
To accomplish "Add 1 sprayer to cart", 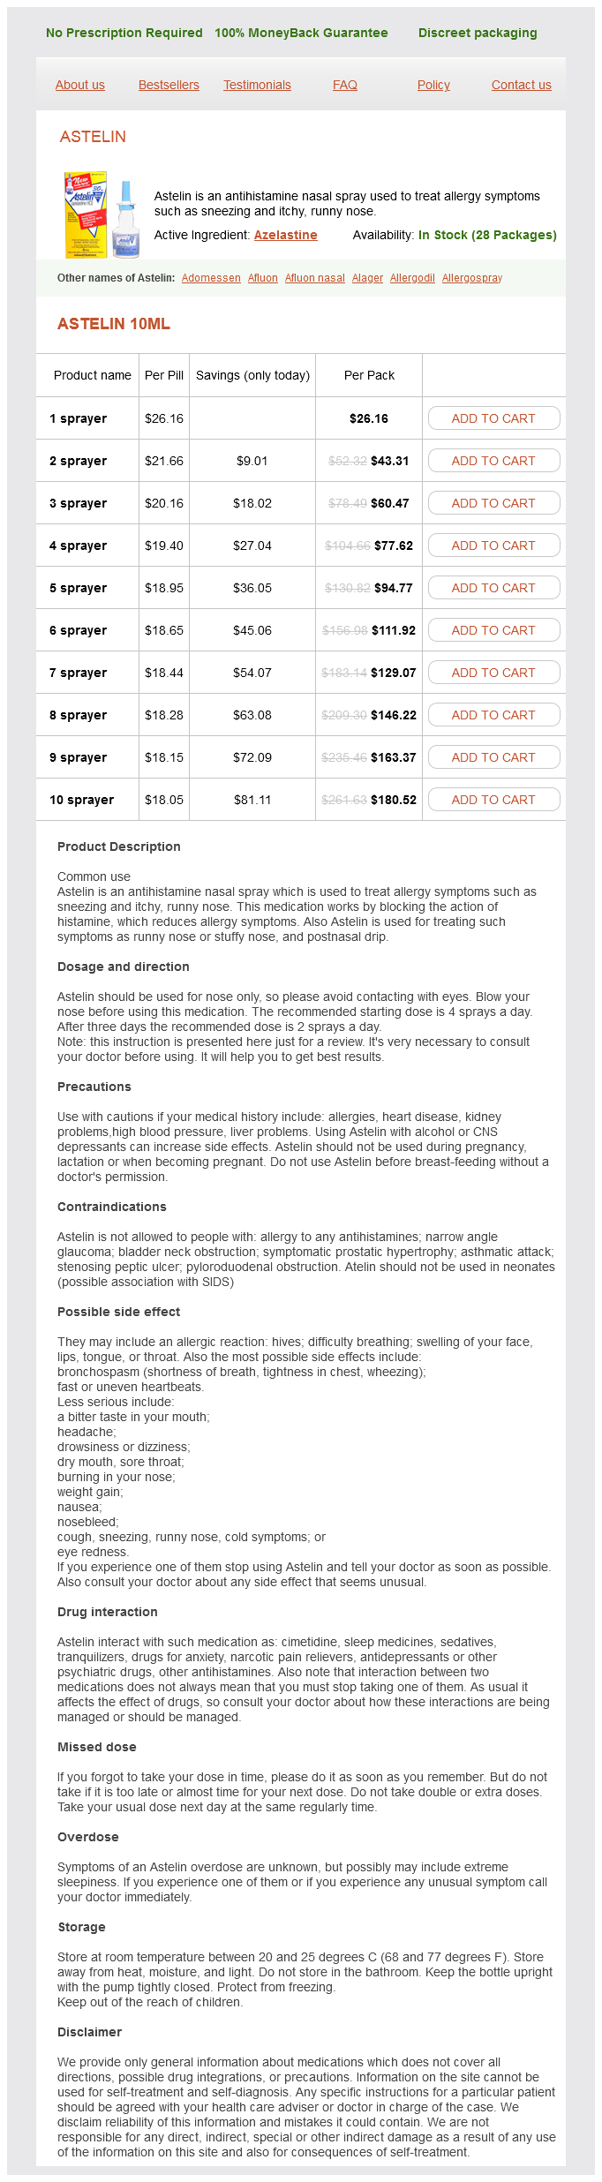I will (x=493, y=418).
